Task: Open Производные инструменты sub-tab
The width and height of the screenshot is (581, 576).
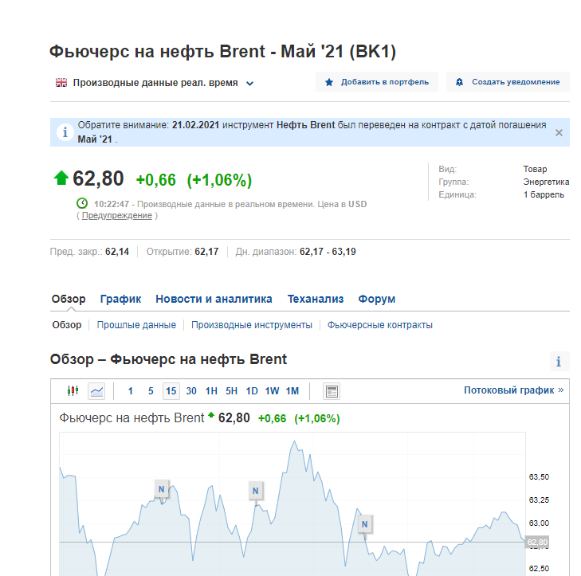Action: [252, 325]
